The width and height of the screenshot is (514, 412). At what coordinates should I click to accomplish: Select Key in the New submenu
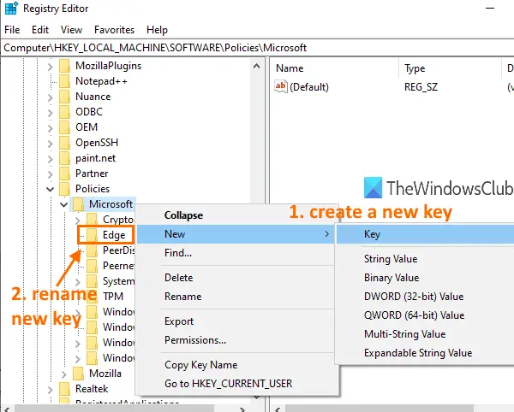tap(425, 234)
